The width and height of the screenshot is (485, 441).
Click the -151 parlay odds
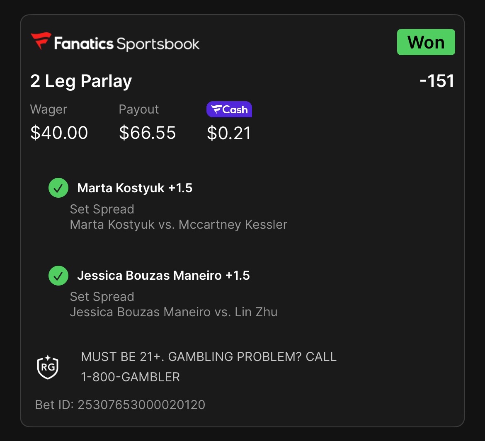[437, 81]
